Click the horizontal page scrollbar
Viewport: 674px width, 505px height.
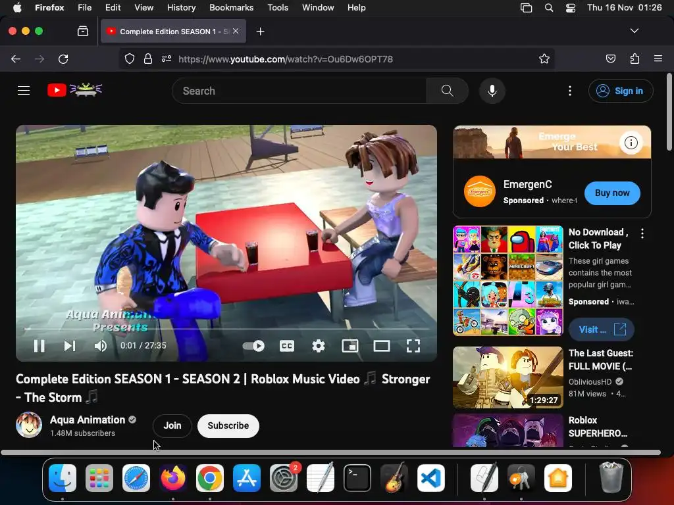click(330, 452)
